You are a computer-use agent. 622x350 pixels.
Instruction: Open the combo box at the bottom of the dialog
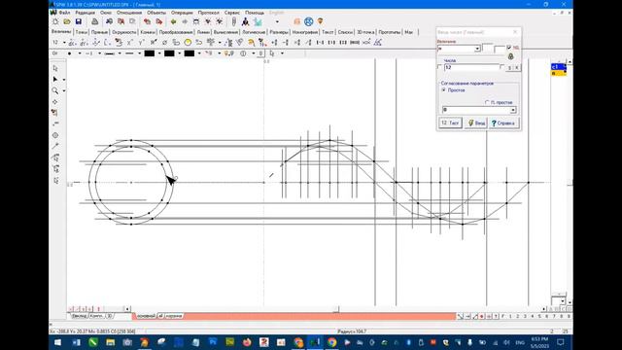(513, 110)
